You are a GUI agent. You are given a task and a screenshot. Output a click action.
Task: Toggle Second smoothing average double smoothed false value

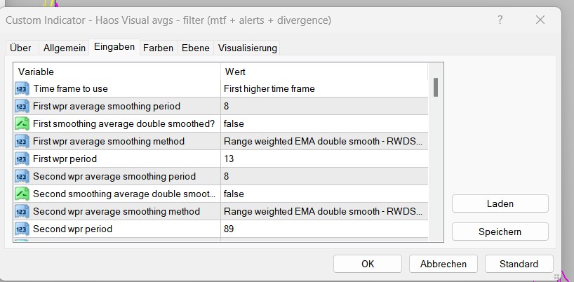323,194
